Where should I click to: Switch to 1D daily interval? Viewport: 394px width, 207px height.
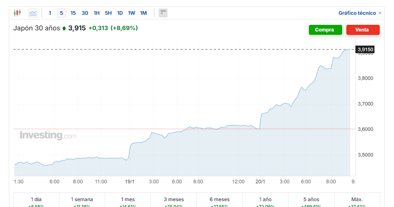click(120, 13)
